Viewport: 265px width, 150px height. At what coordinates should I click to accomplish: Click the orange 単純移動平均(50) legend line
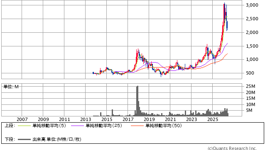click(x=137, y=126)
